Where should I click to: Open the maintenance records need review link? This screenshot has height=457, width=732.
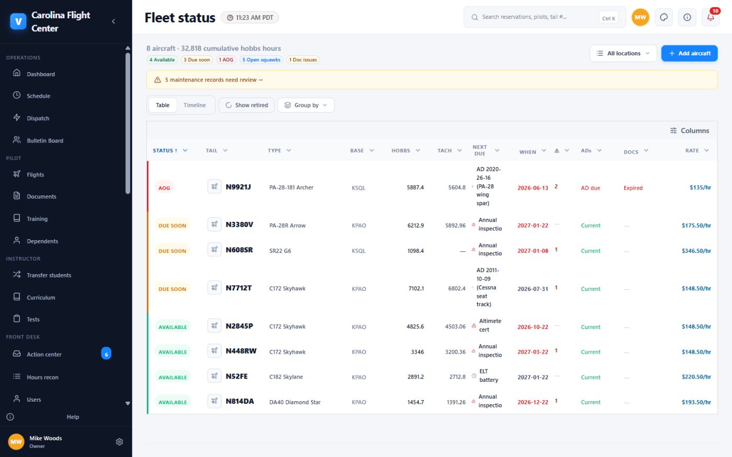coord(214,80)
